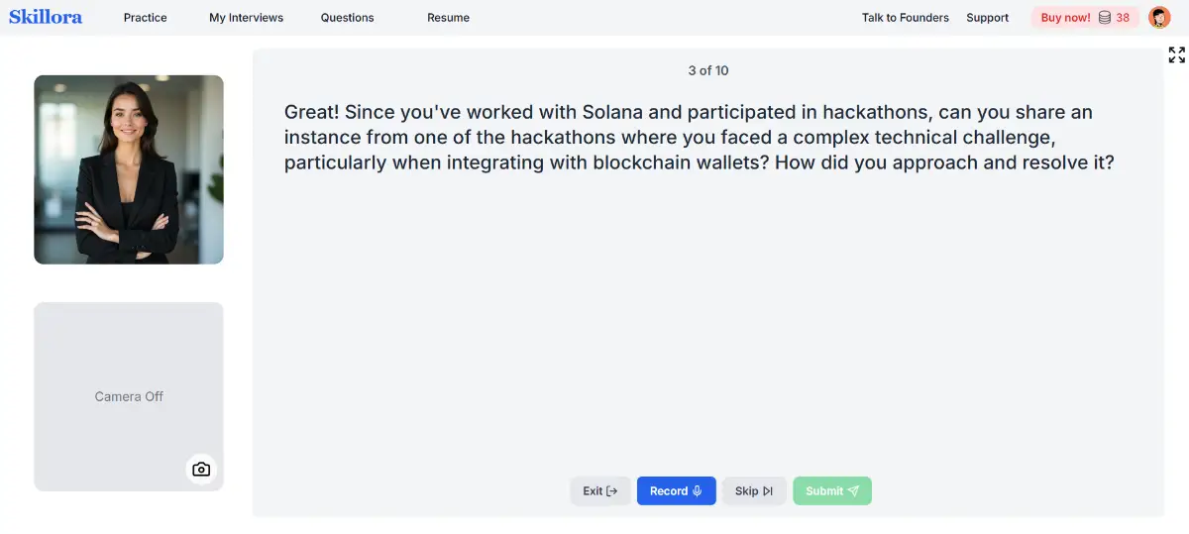Image resolution: width=1189 pixels, height=534 pixels.
Task: Exit the interview session
Action: [599, 491]
